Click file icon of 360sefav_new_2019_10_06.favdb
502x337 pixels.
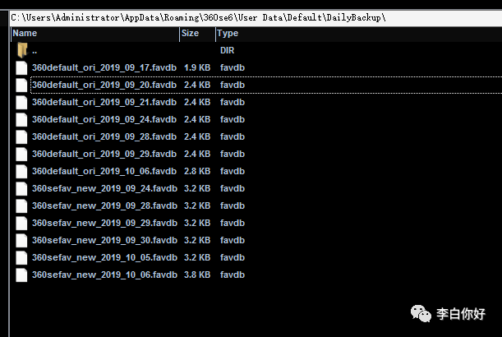pos(21,275)
